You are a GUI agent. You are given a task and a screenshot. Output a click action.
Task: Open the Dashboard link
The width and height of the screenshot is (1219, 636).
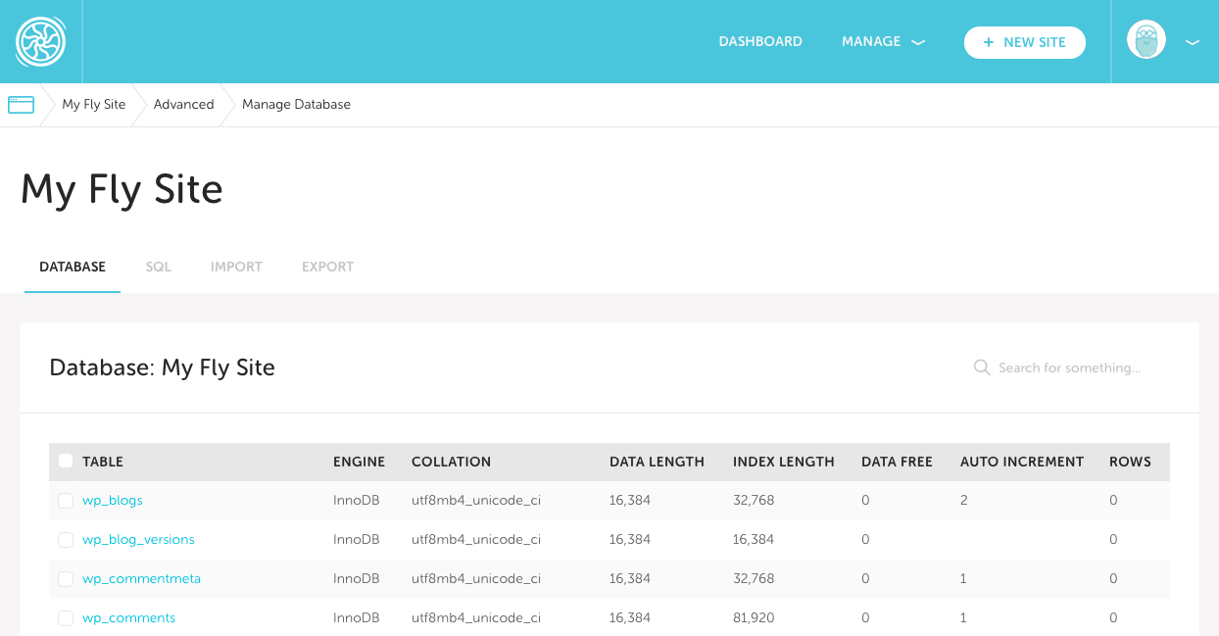point(760,42)
